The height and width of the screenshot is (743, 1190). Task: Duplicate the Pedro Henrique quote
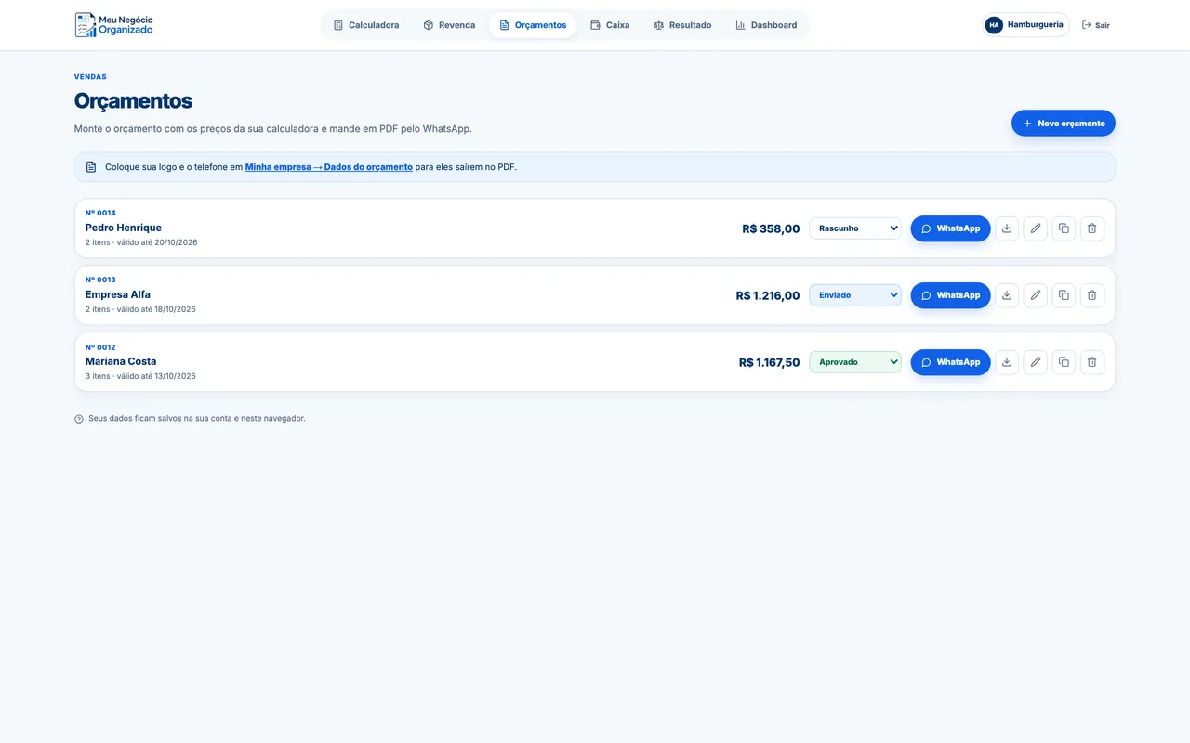[x=1064, y=228]
